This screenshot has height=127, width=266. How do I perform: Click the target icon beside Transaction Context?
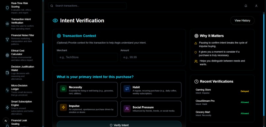tap(59, 36)
